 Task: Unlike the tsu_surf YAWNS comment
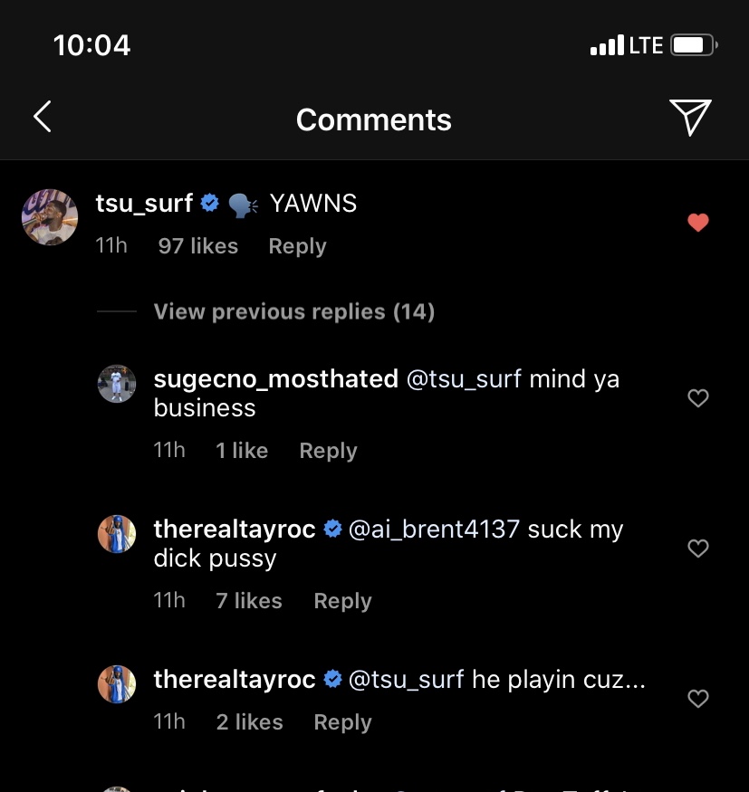[697, 223]
